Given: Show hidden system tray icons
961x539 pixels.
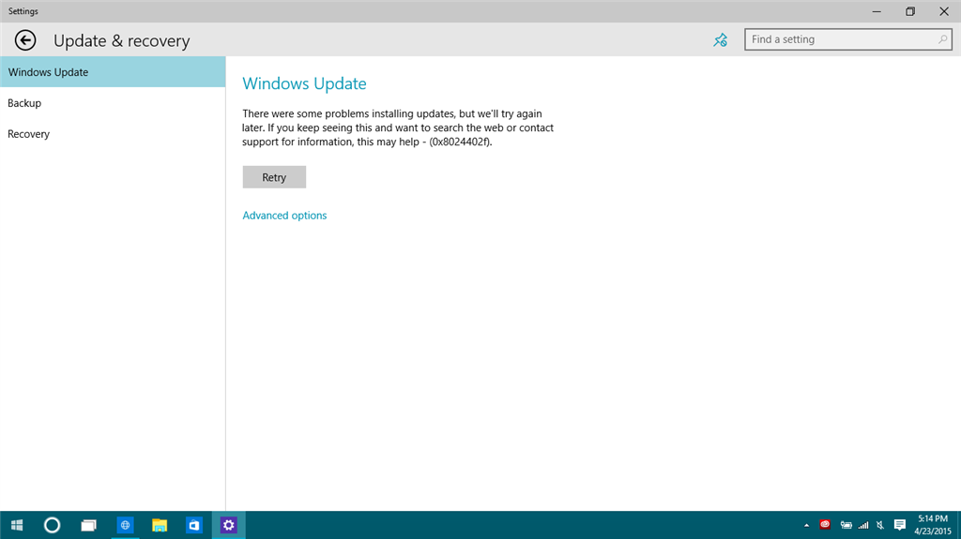Looking at the screenshot, I should click(806, 525).
